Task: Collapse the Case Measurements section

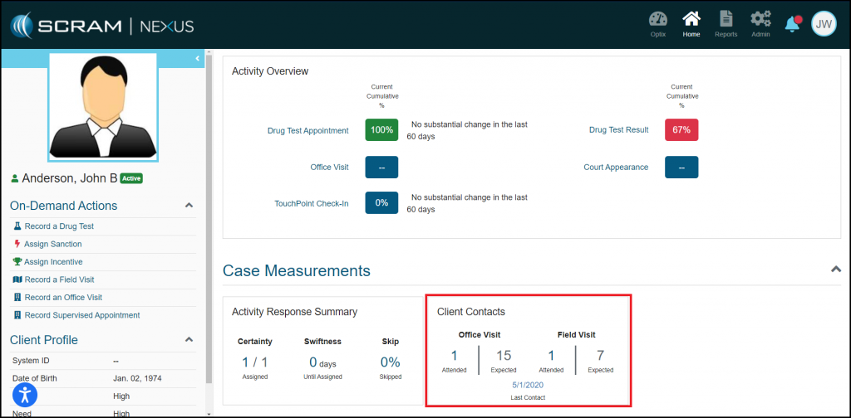Action: [x=835, y=270]
